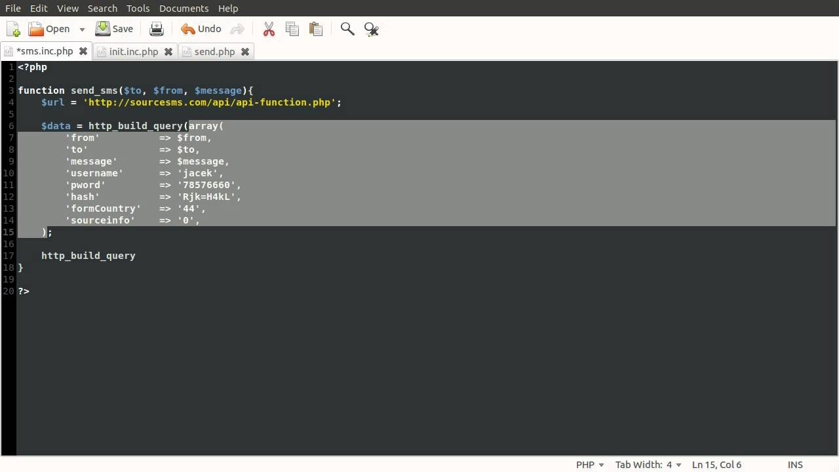Screen dimensions: 839x472
Task: Close the send.php tab
Action: (245, 51)
